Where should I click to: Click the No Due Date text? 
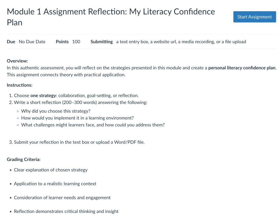pyautogui.click(x=32, y=42)
